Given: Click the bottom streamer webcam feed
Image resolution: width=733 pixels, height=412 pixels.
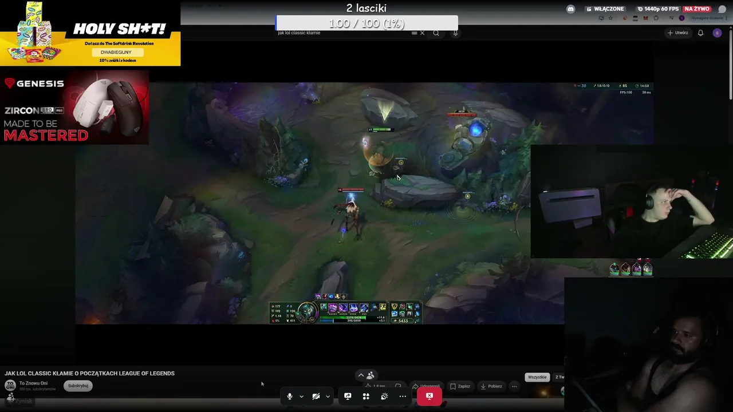Looking at the screenshot, I should coord(648,344).
